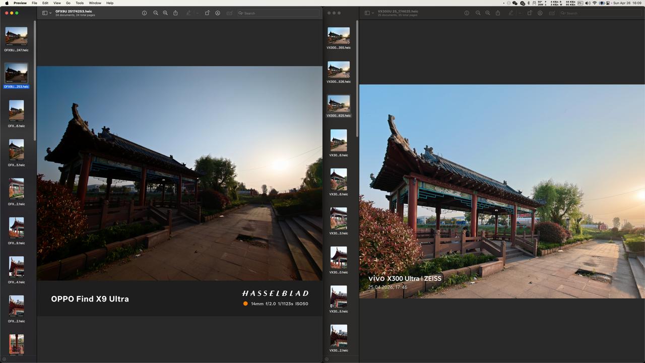
Task: Open highlight pen tool in VX300U window
Action: pyautogui.click(x=511, y=13)
